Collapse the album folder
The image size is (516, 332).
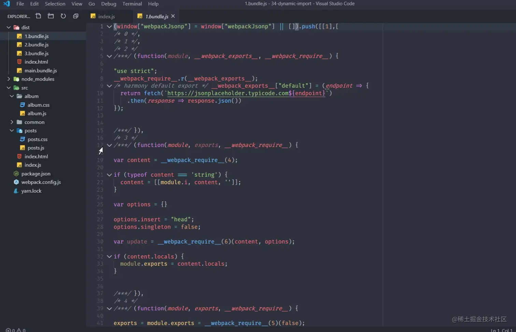[12, 96]
